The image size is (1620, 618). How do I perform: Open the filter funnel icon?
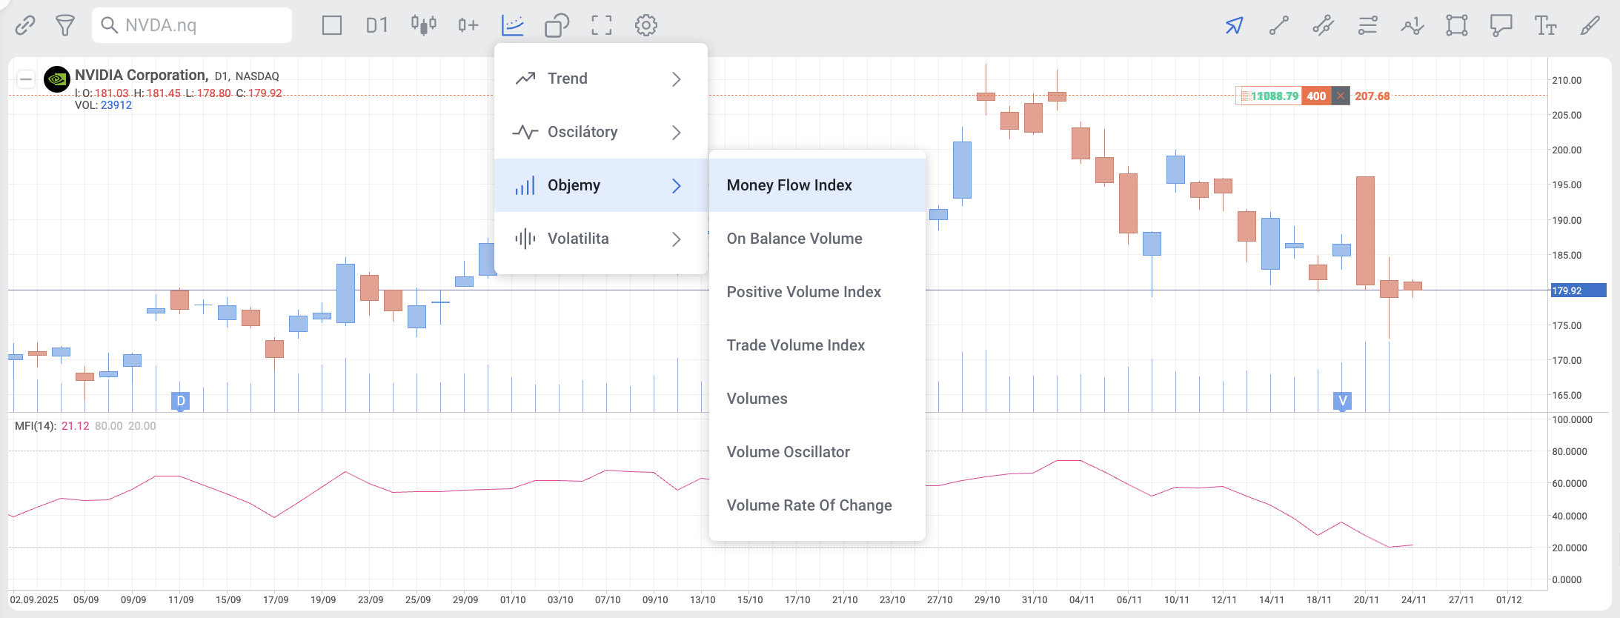[x=65, y=25]
